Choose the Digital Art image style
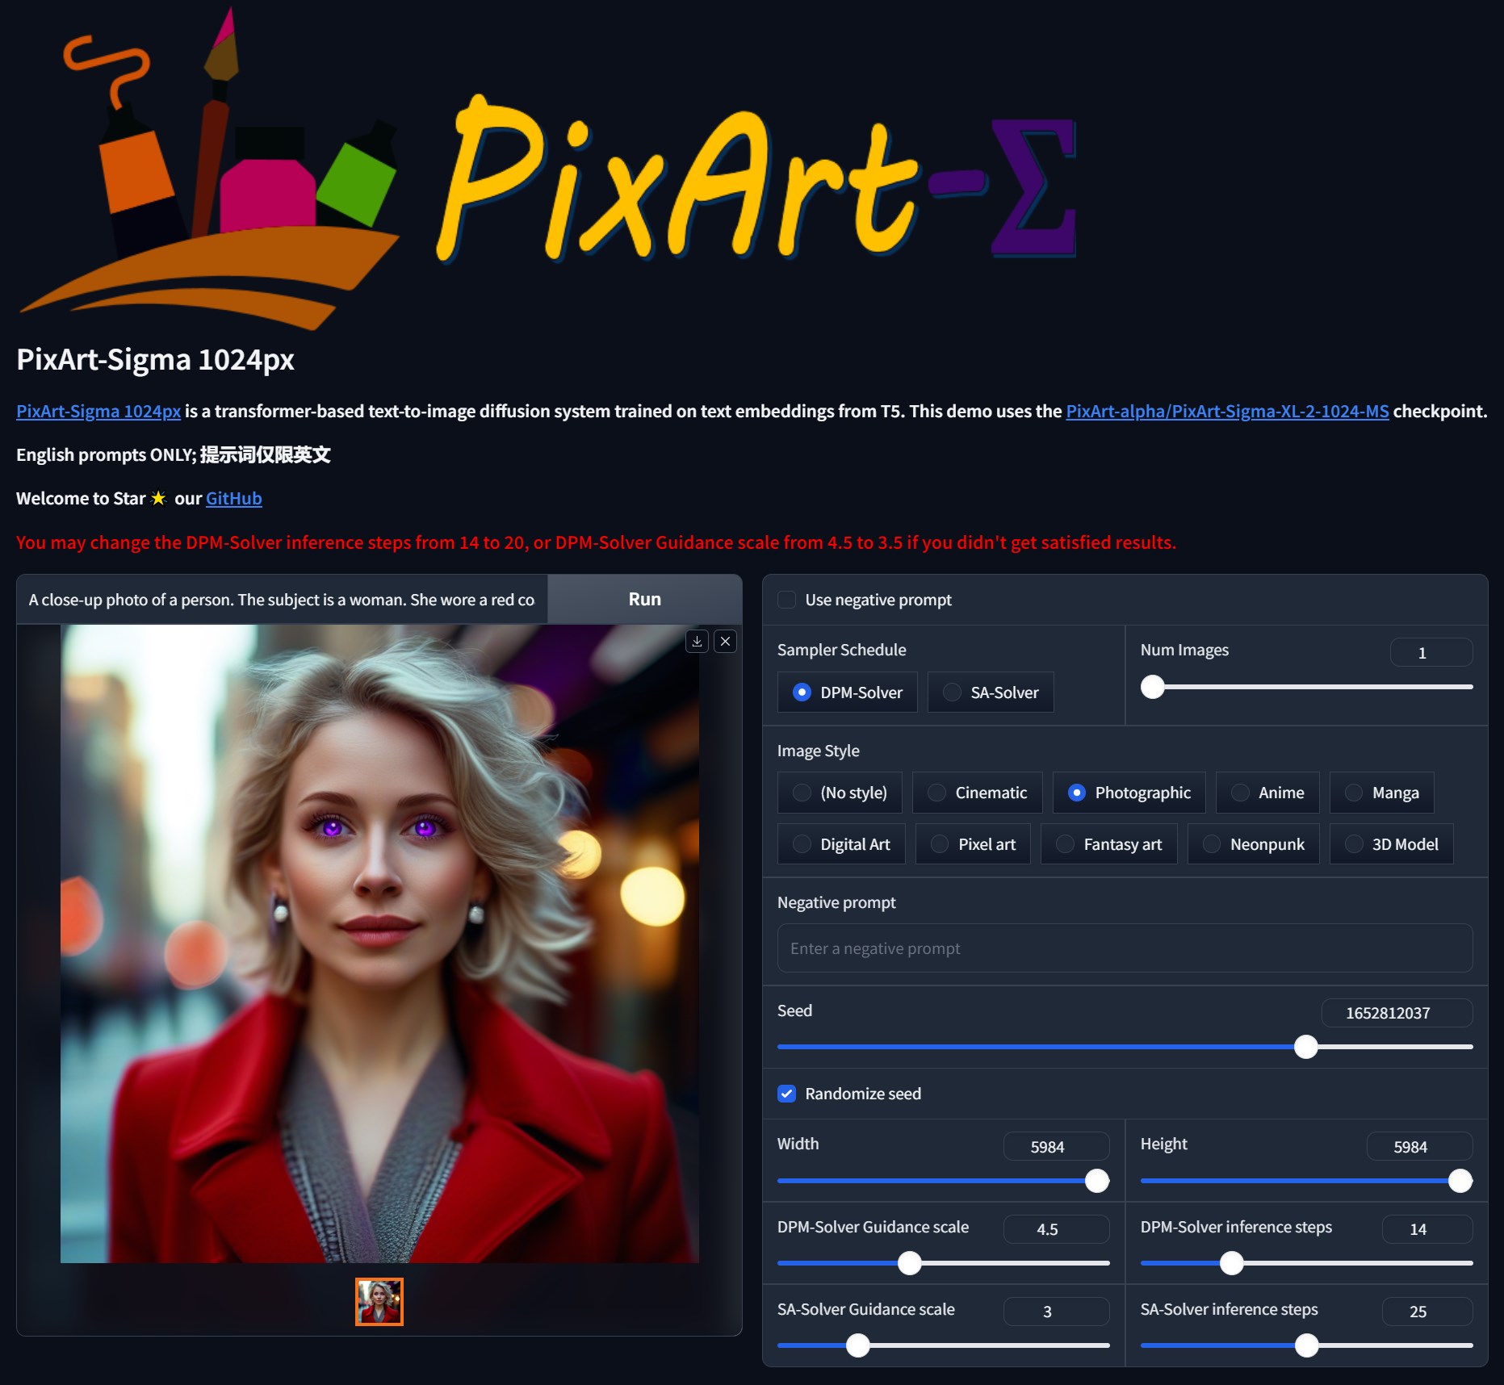The width and height of the screenshot is (1504, 1385). click(x=841, y=844)
